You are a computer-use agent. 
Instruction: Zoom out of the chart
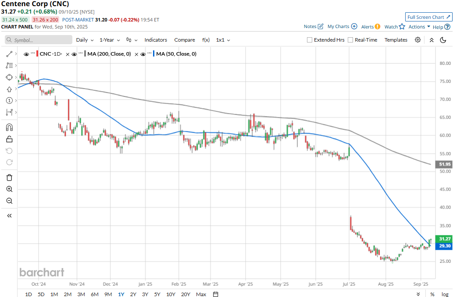[x=9, y=201]
